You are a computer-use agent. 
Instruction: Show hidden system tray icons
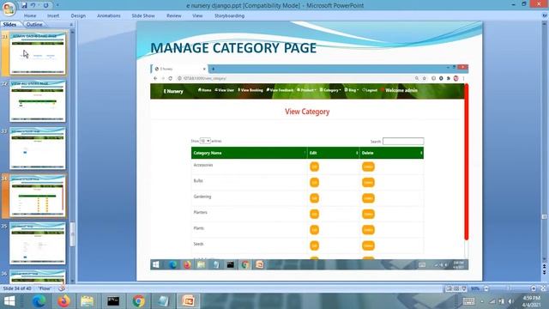(x=482, y=301)
